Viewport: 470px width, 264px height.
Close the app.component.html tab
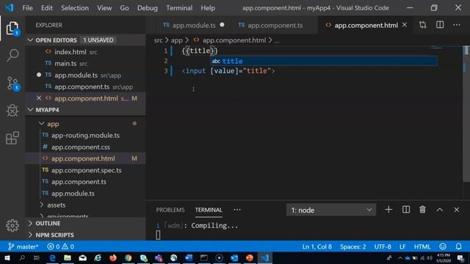click(x=405, y=25)
